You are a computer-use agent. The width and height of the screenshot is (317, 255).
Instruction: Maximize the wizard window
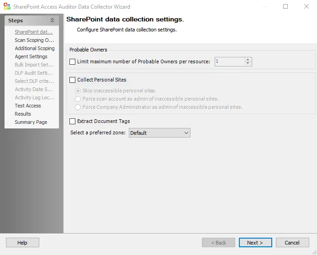285,6
